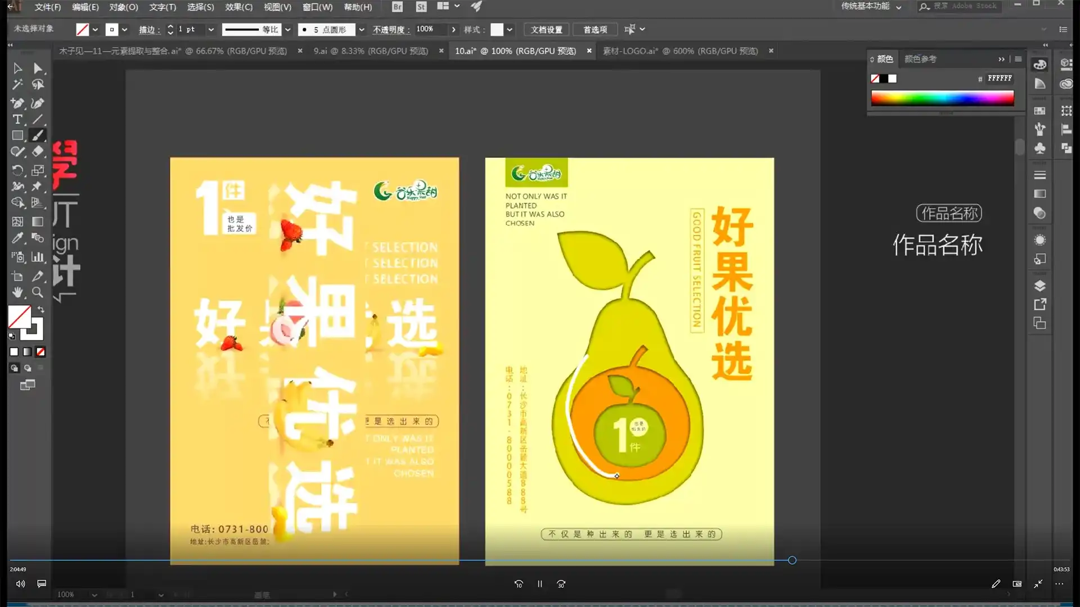The image size is (1080, 607).
Task: Open the 5点圆形 brush definition dropdown
Action: click(x=361, y=29)
